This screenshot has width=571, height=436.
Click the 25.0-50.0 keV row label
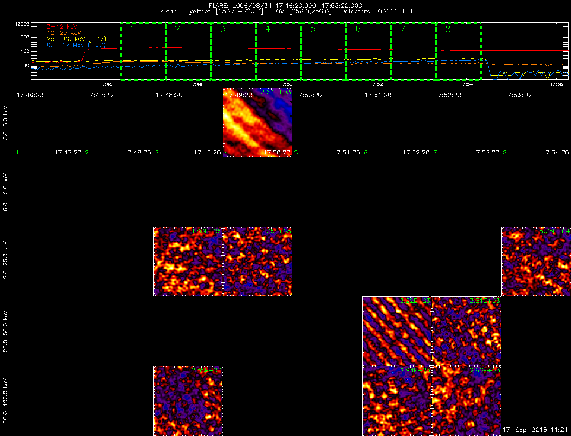(6, 332)
